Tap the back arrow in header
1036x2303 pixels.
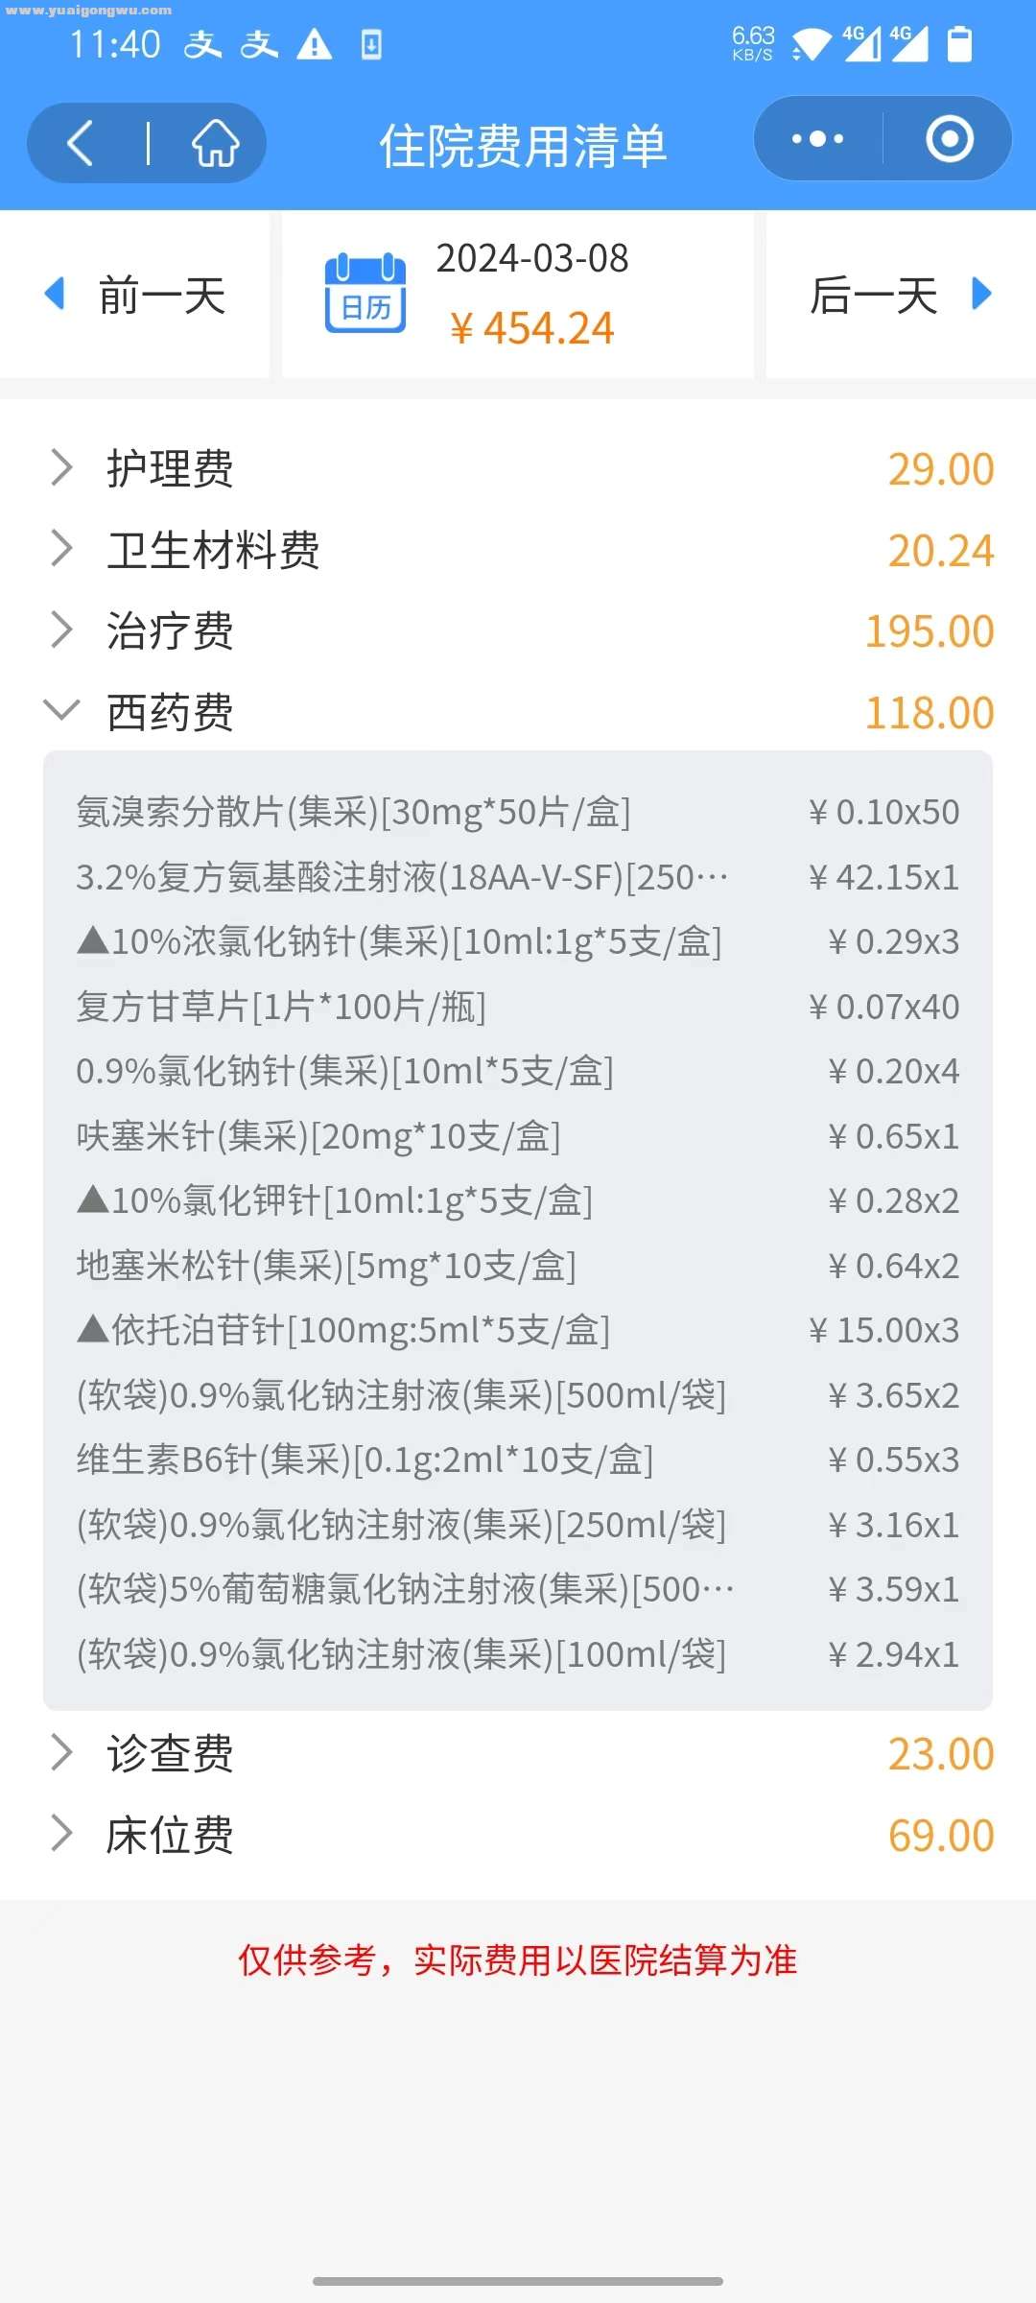[x=82, y=144]
